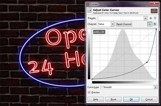The image size is (161, 106).
Task: Click the Curves tool icon beside the dialog title
Action: click(x=89, y=10)
